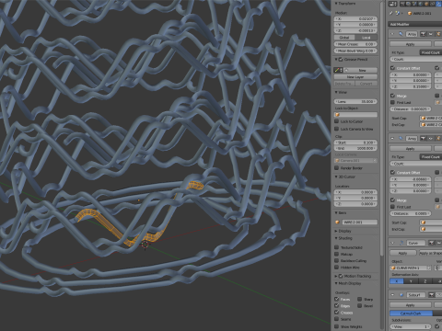Expand the Motion Tracking panel
442x331 pixels.
336,276
